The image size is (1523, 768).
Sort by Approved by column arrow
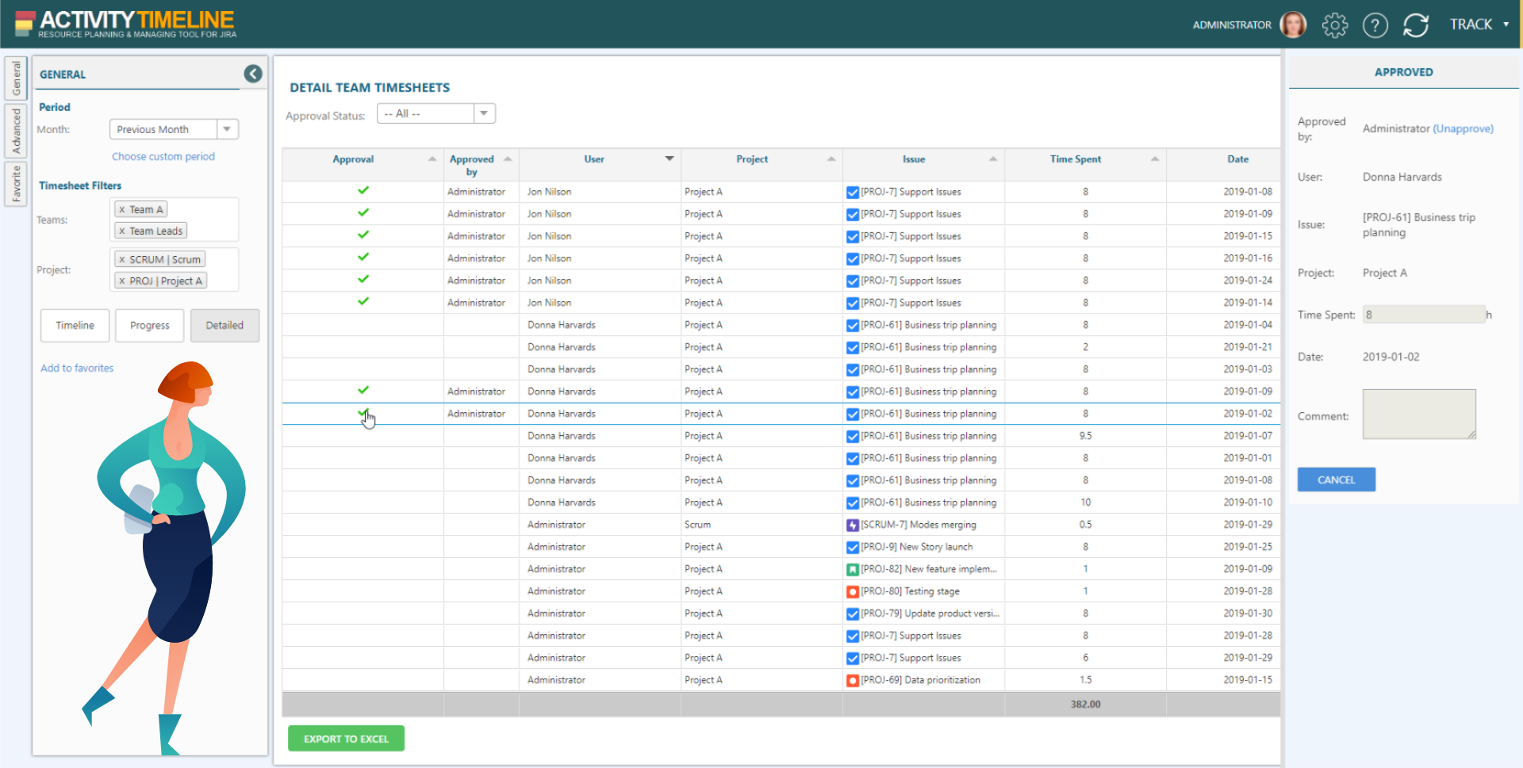(x=508, y=159)
